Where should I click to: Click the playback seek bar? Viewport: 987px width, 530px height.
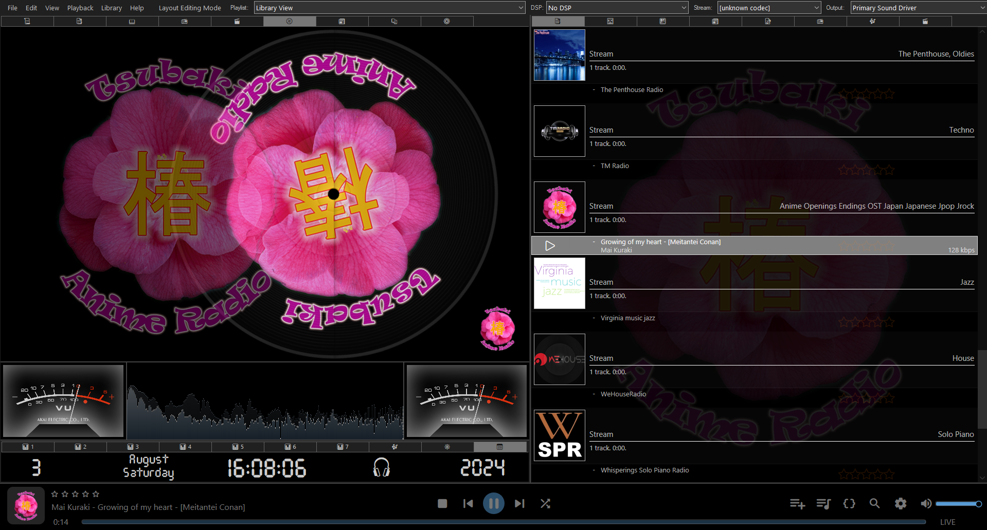tap(504, 522)
